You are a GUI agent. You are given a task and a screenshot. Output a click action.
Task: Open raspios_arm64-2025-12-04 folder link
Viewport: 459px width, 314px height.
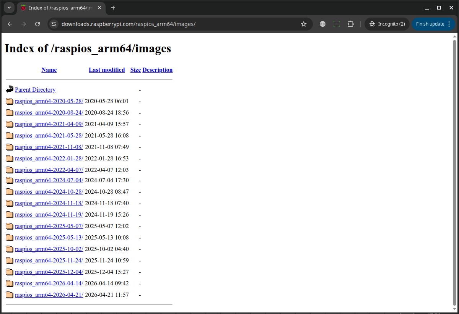[49, 272]
